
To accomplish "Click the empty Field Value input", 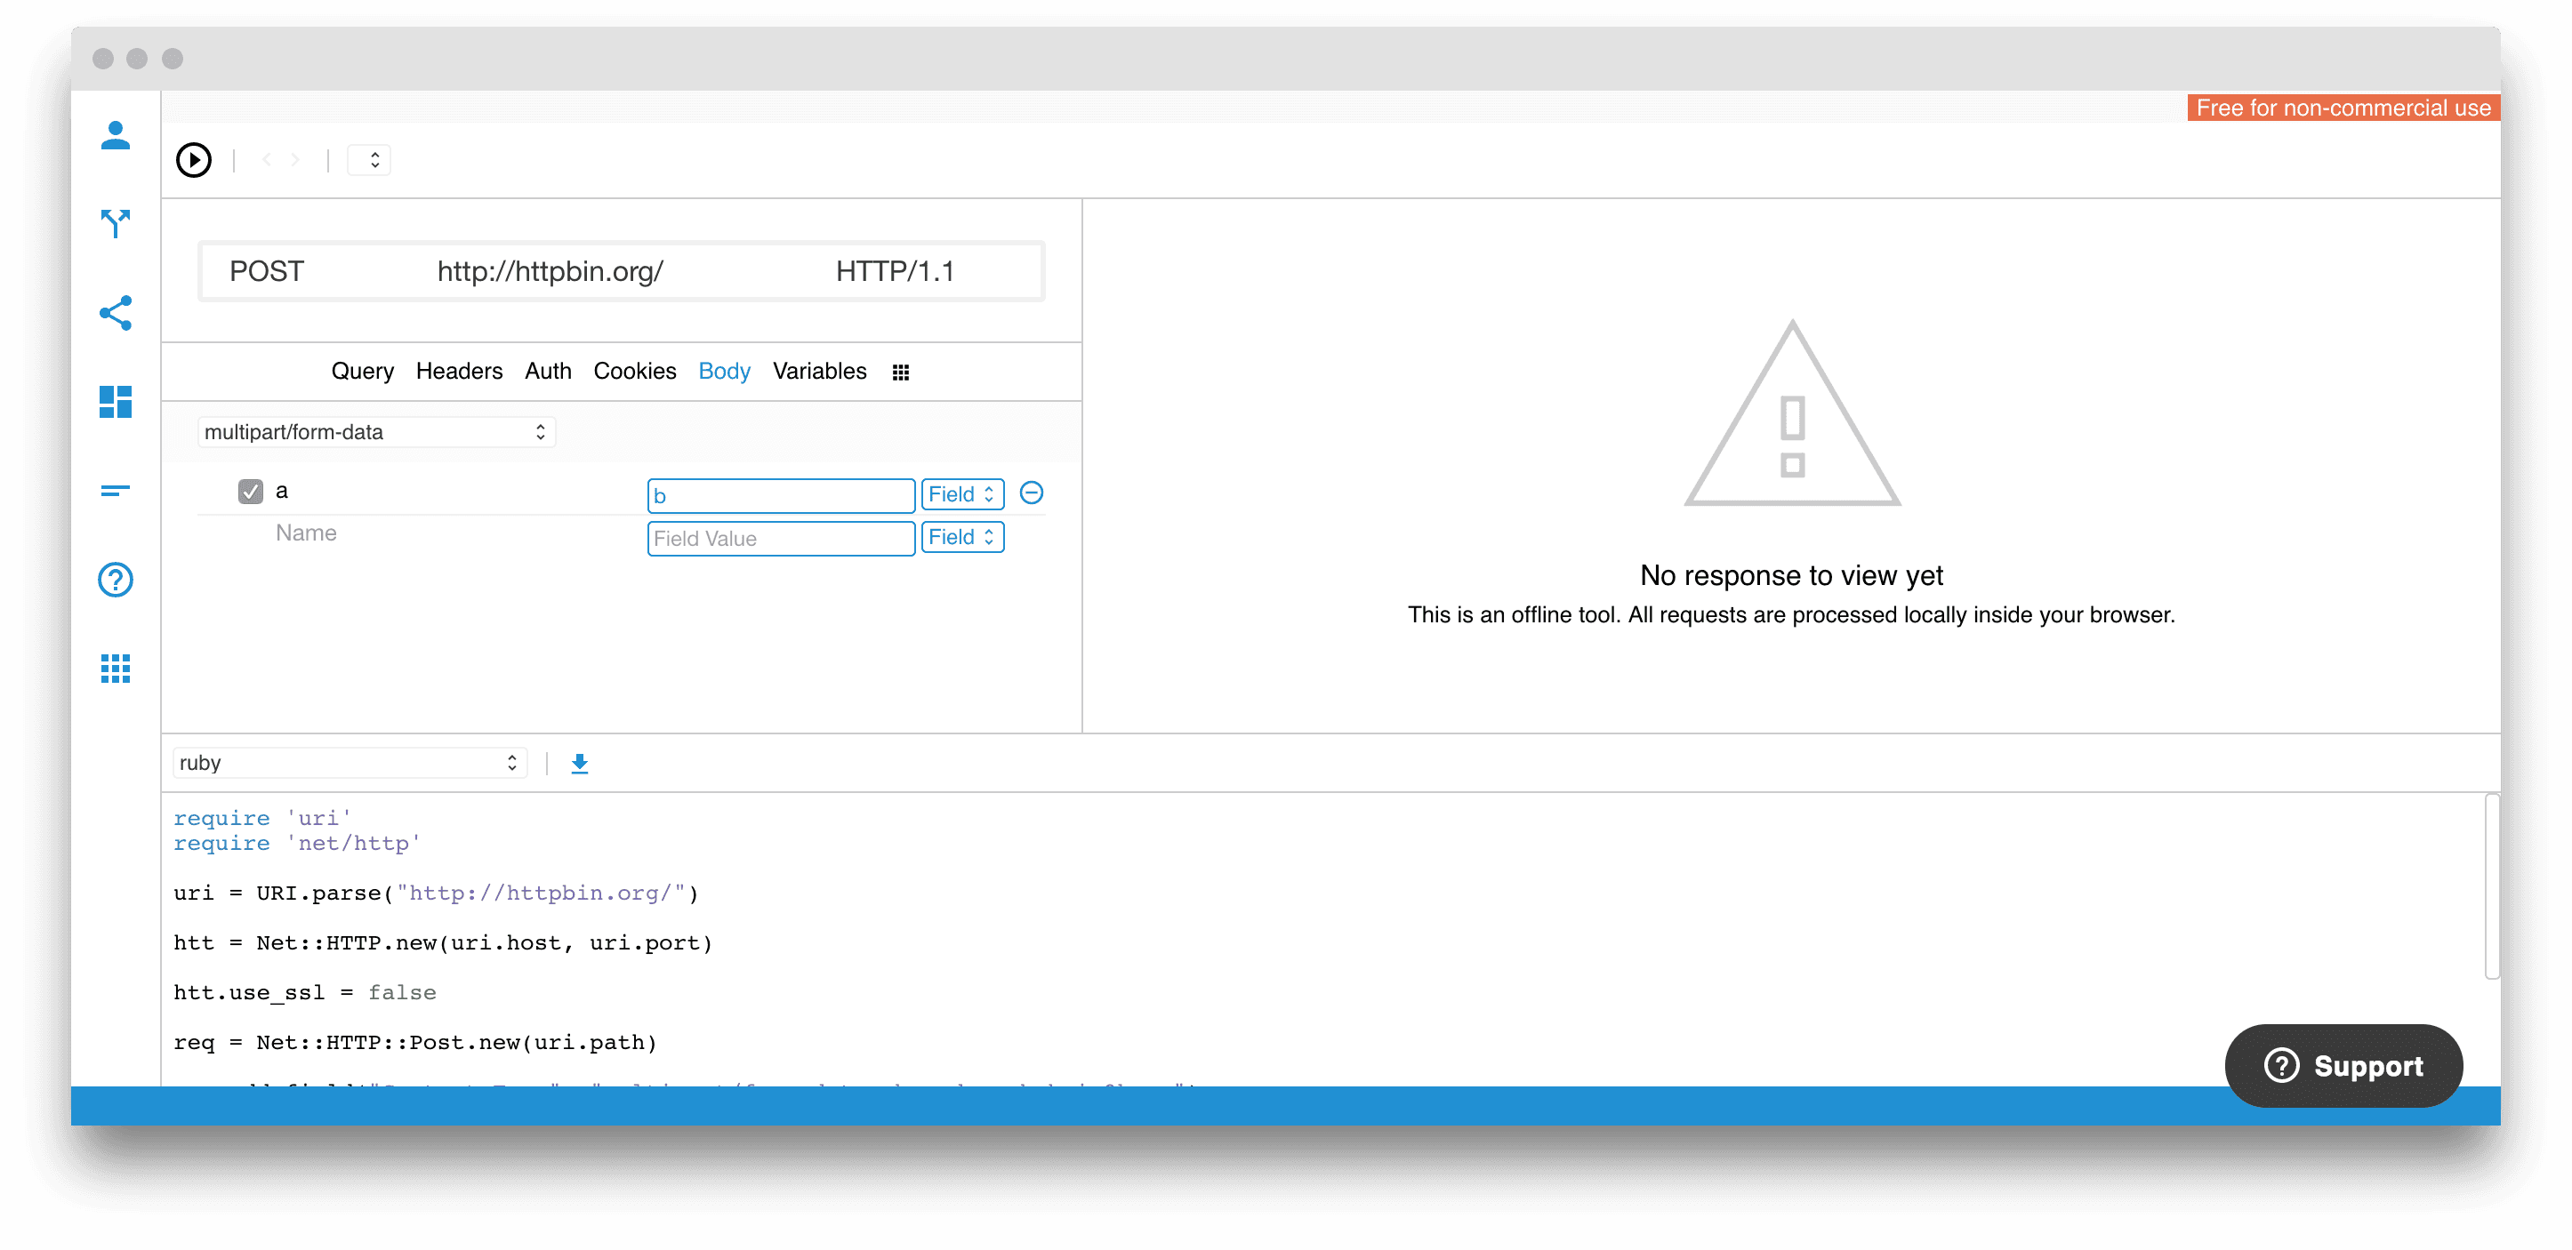I will pos(781,538).
